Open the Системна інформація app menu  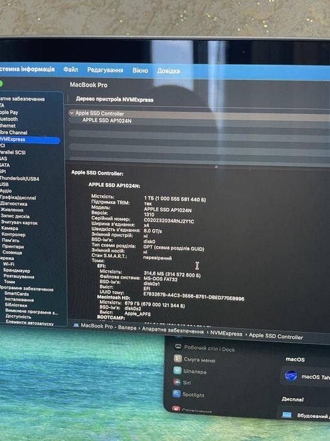27,69
